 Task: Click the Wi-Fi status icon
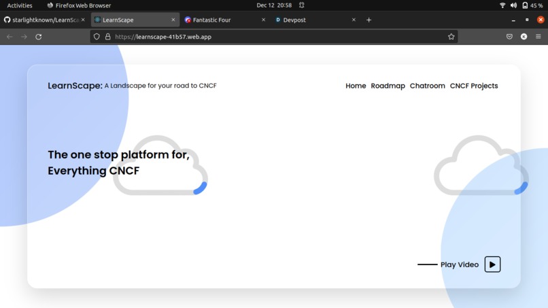pyautogui.click(x=502, y=5)
